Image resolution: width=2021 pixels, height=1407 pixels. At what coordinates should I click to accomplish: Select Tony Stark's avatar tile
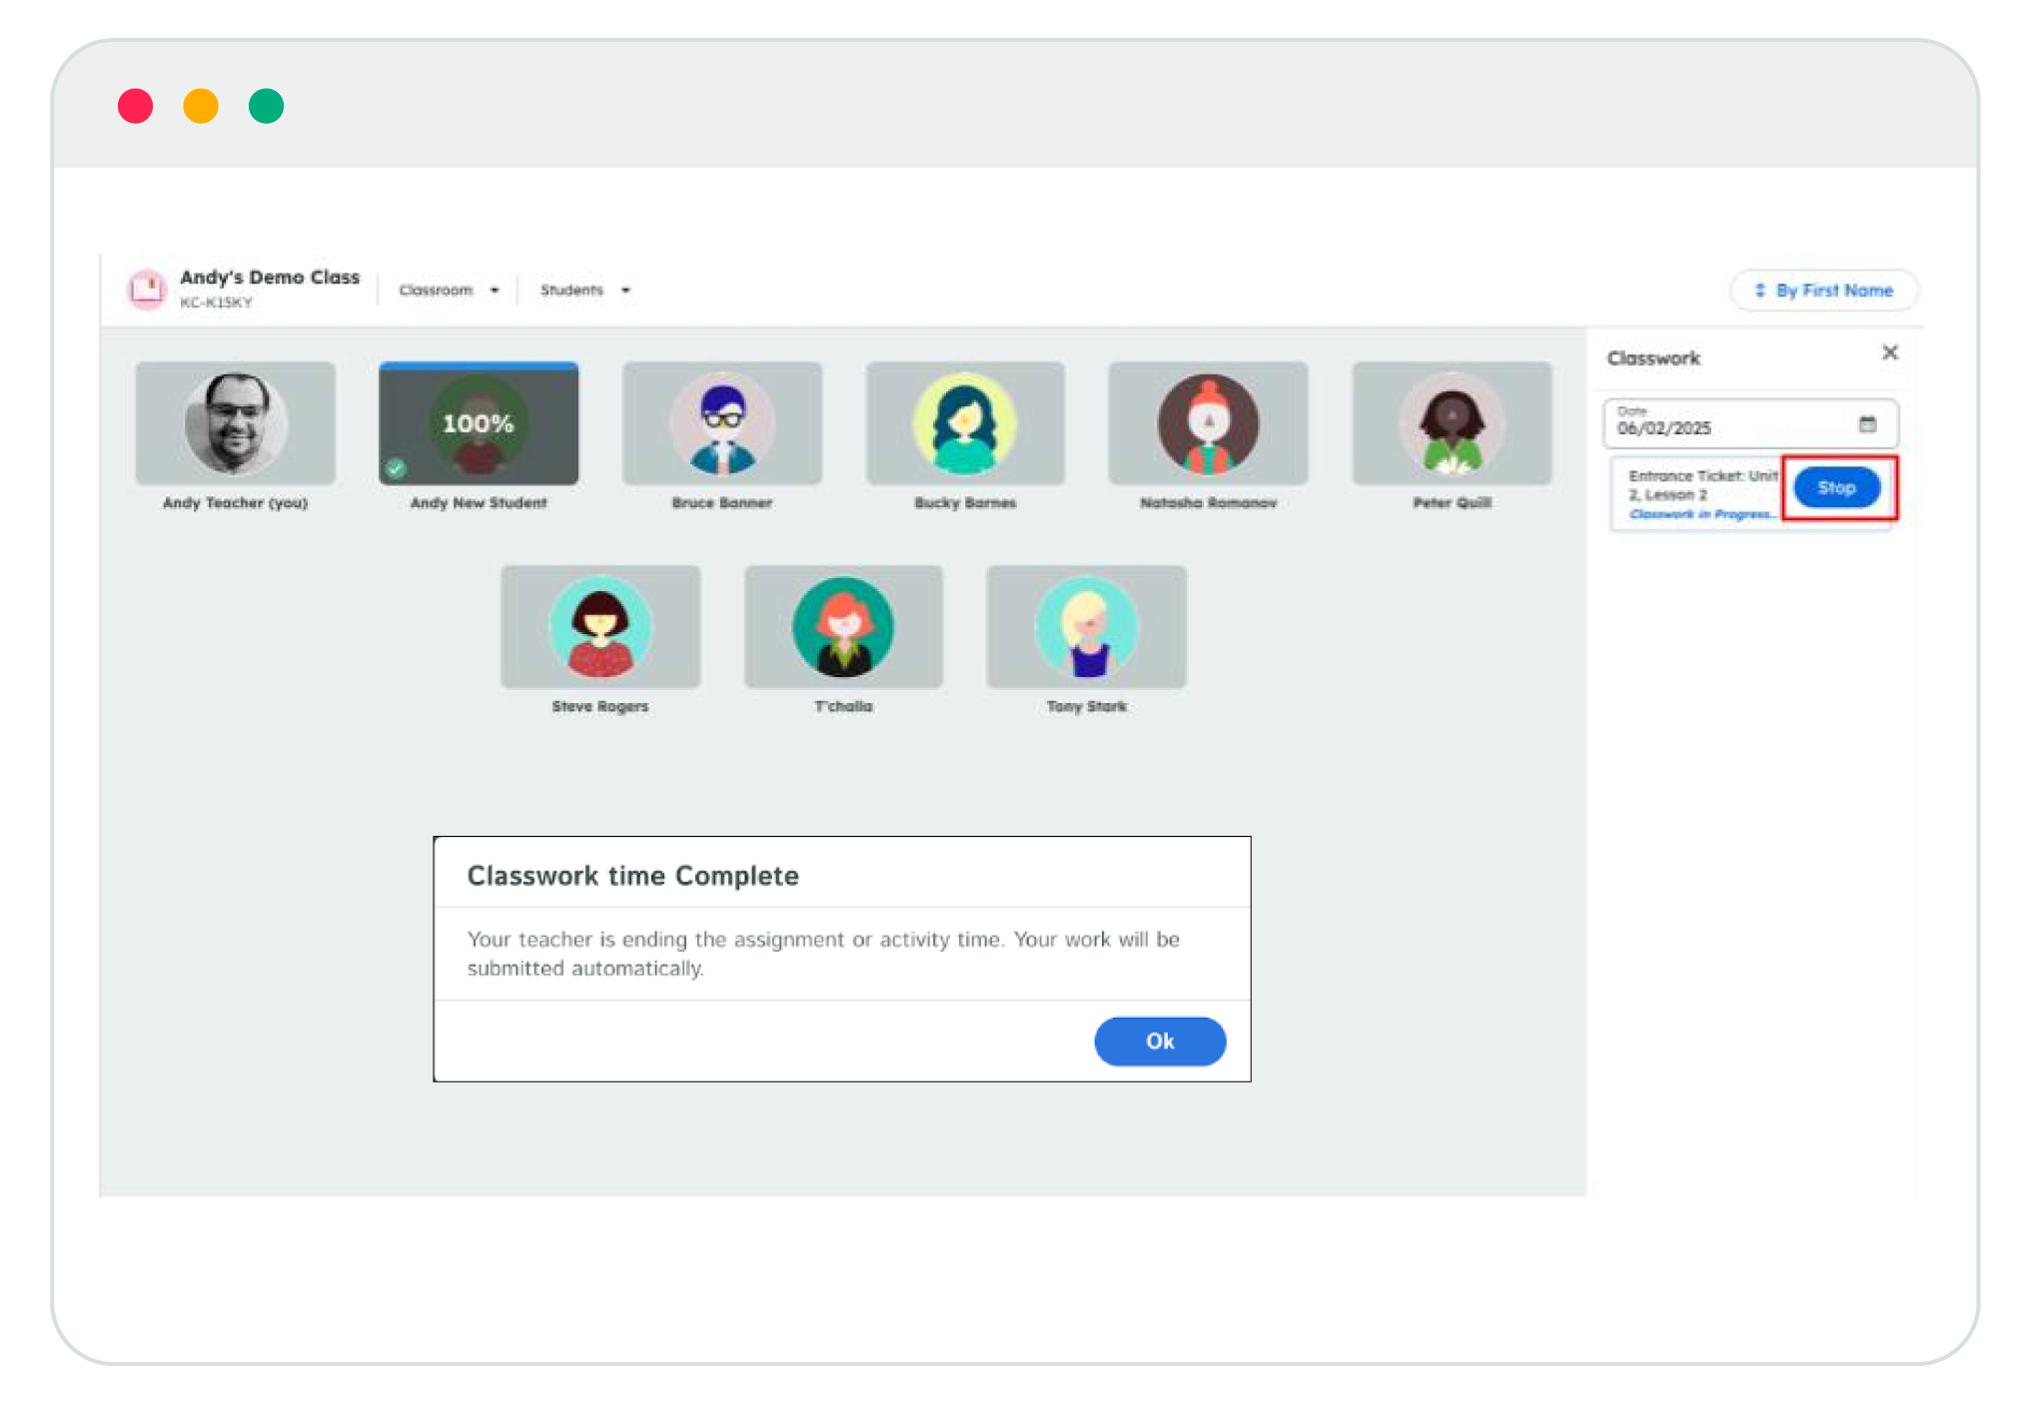coord(1086,628)
